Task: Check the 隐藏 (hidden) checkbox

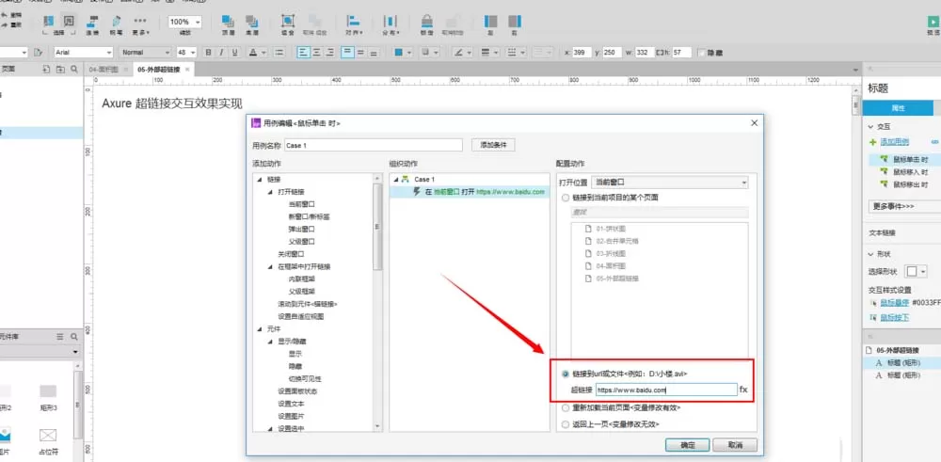Action: (x=702, y=53)
